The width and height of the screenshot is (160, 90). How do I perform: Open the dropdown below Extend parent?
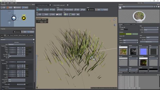[x=17, y=81]
